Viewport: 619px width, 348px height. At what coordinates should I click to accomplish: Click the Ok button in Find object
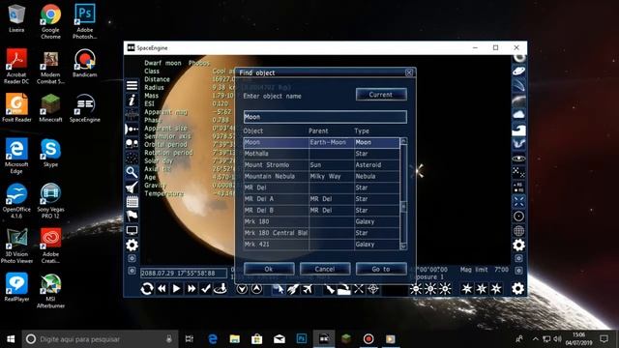[x=269, y=269]
